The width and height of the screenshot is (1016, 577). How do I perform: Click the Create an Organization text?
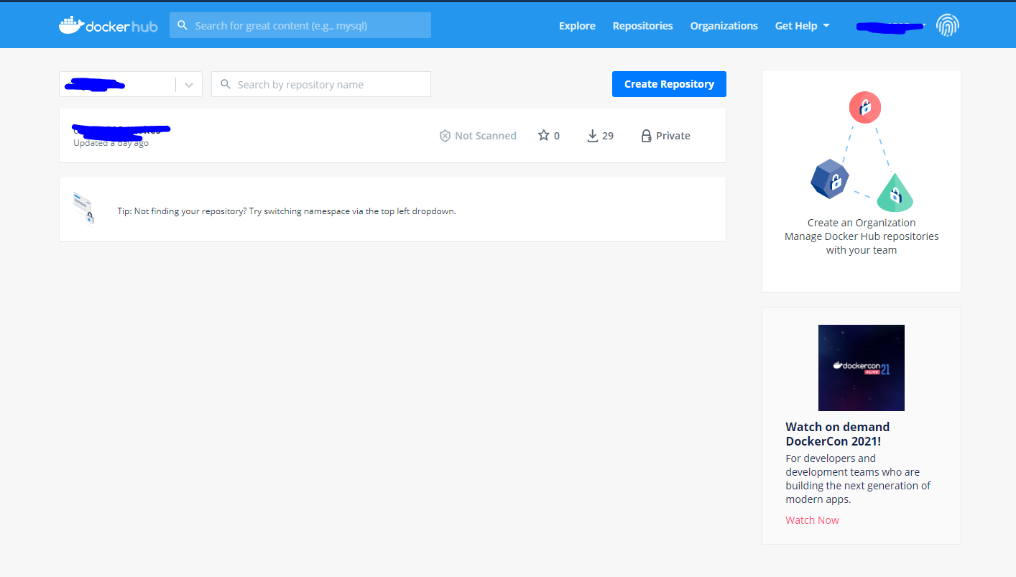tap(862, 223)
